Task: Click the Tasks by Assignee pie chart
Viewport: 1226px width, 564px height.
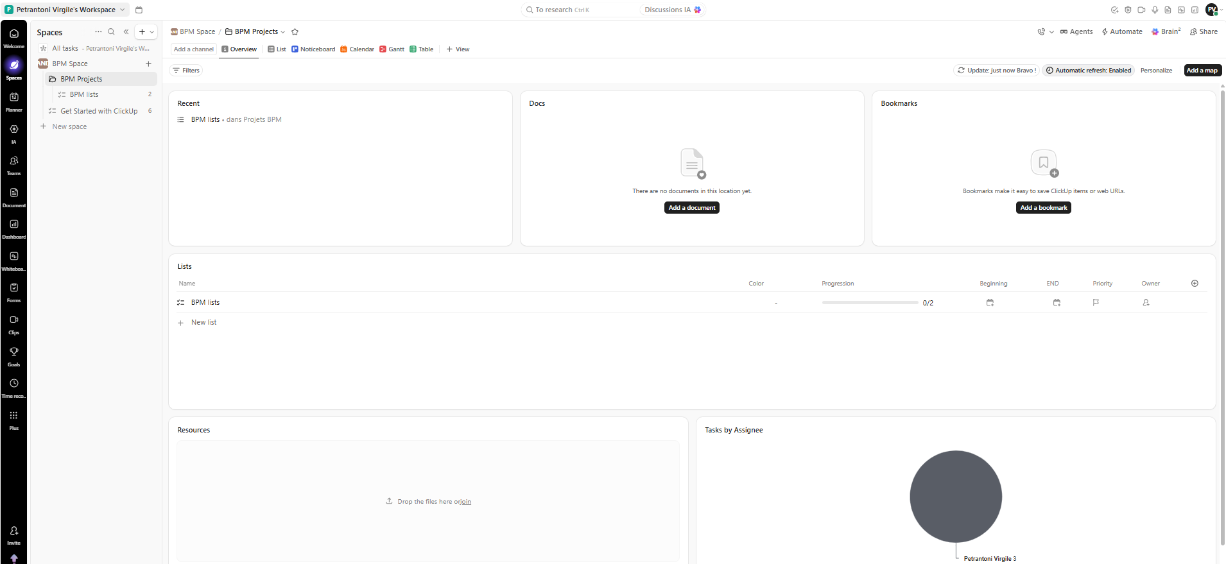Action: 956,496
